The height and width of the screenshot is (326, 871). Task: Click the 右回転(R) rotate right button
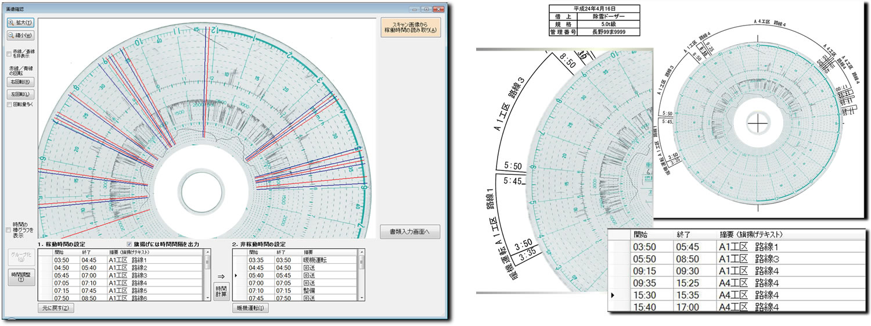pyautogui.click(x=20, y=82)
